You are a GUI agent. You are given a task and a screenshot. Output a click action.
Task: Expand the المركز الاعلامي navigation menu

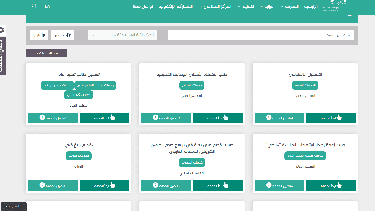pyautogui.click(x=215, y=6)
